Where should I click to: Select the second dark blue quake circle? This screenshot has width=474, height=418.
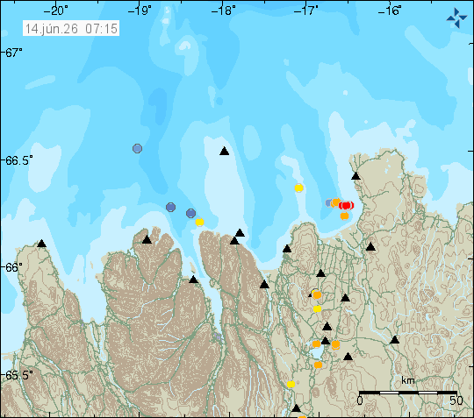click(x=190, y=213)
